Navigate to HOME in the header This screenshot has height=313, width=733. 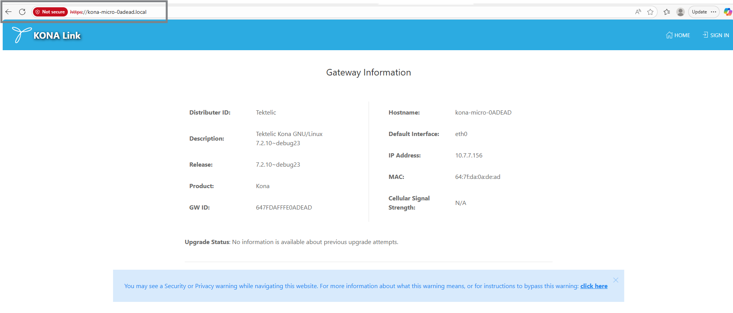tap(678, 35)
